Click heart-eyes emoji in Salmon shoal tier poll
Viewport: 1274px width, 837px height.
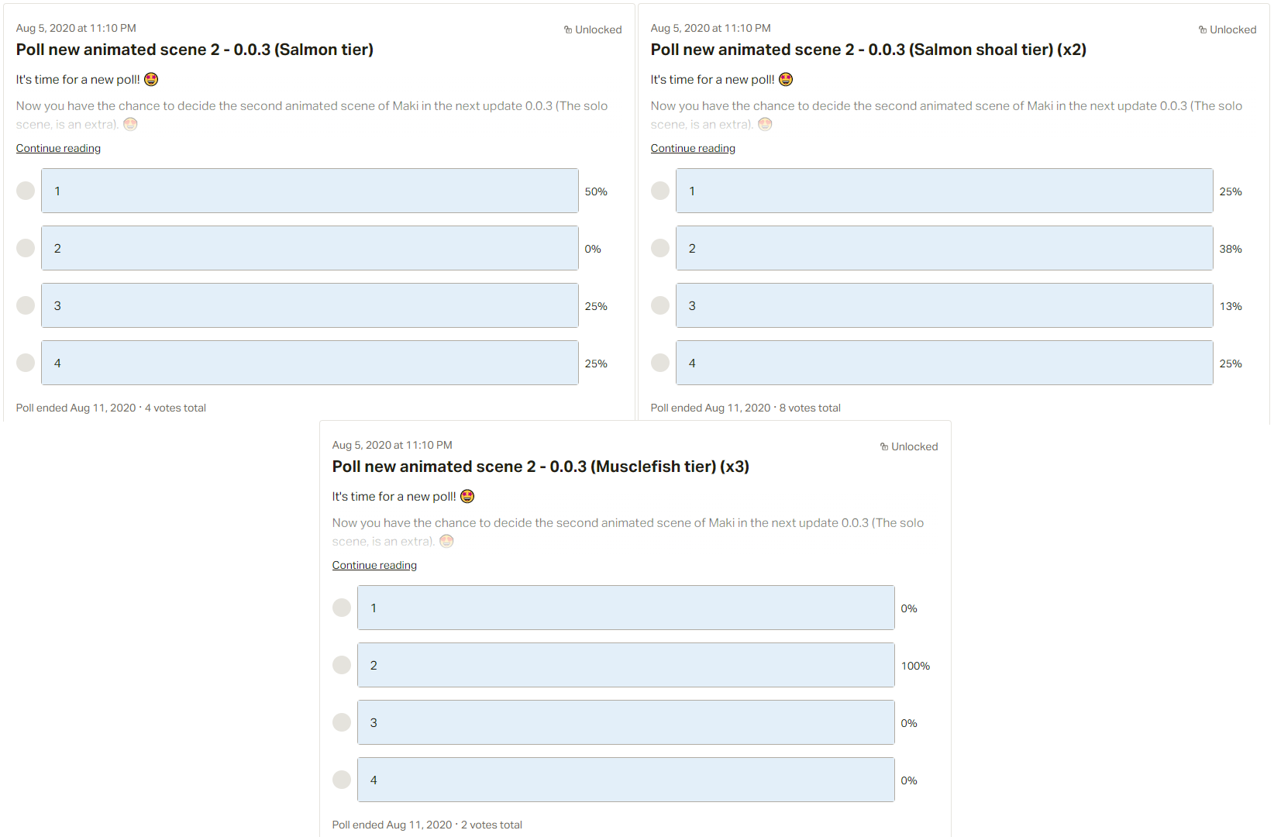pyautogui.click(x=786, y=80)
